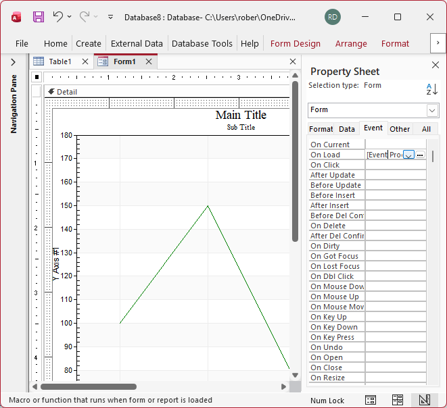447x408 pixels.
Task: Click the On Current property field
Action: coord(396,145)
